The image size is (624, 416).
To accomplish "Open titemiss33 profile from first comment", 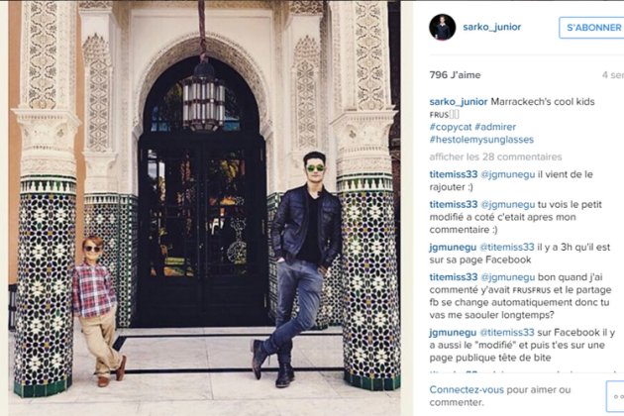I will (454, 174).
